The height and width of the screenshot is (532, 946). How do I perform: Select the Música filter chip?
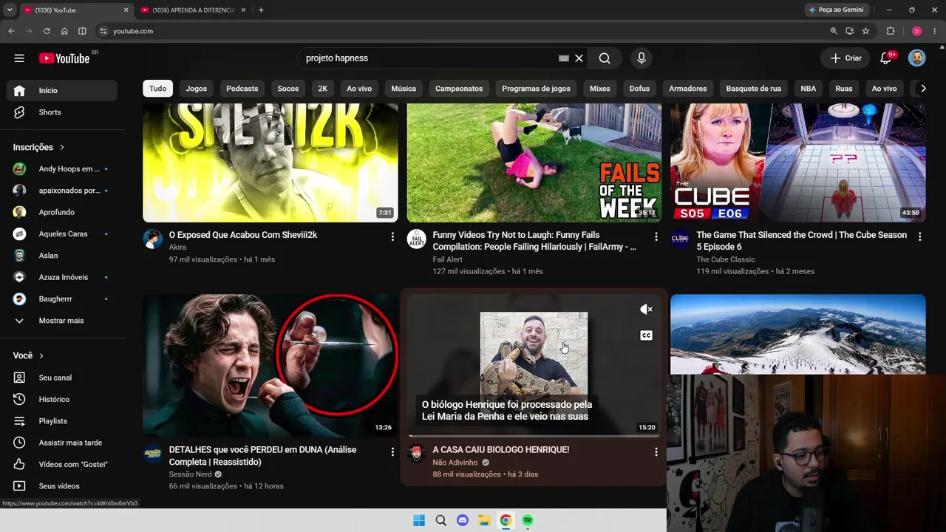coord(404,89)
